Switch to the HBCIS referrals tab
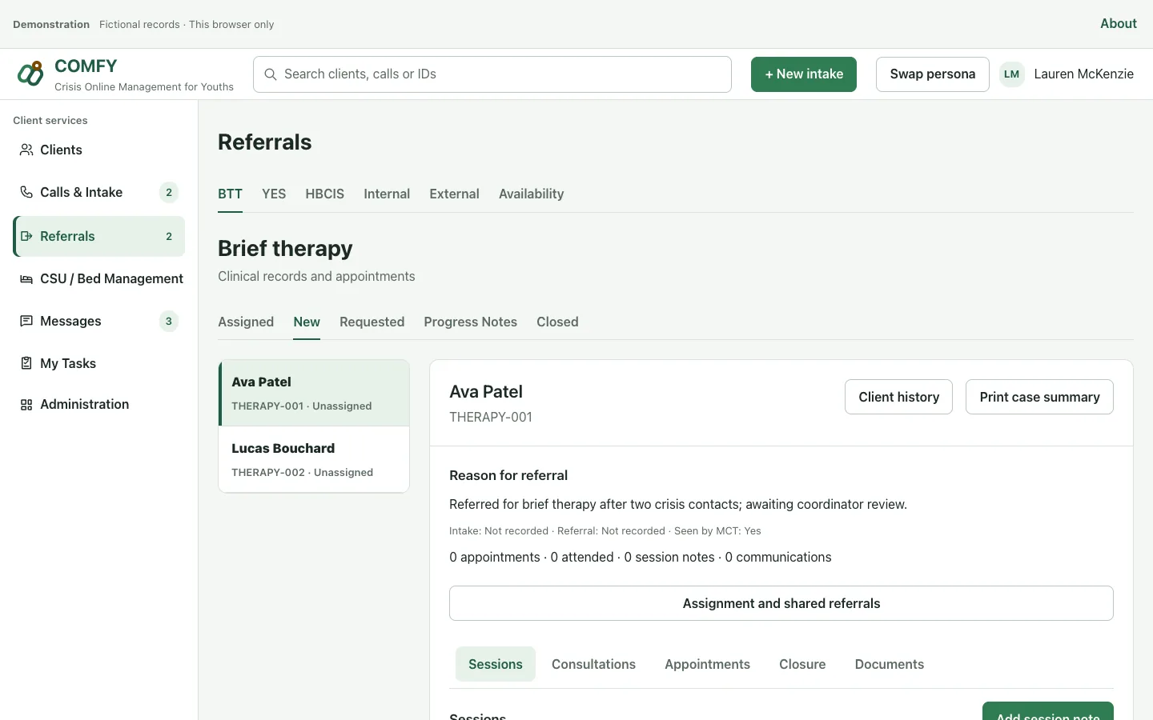The height and width of the screenshot is (720, 1153). 324,194
